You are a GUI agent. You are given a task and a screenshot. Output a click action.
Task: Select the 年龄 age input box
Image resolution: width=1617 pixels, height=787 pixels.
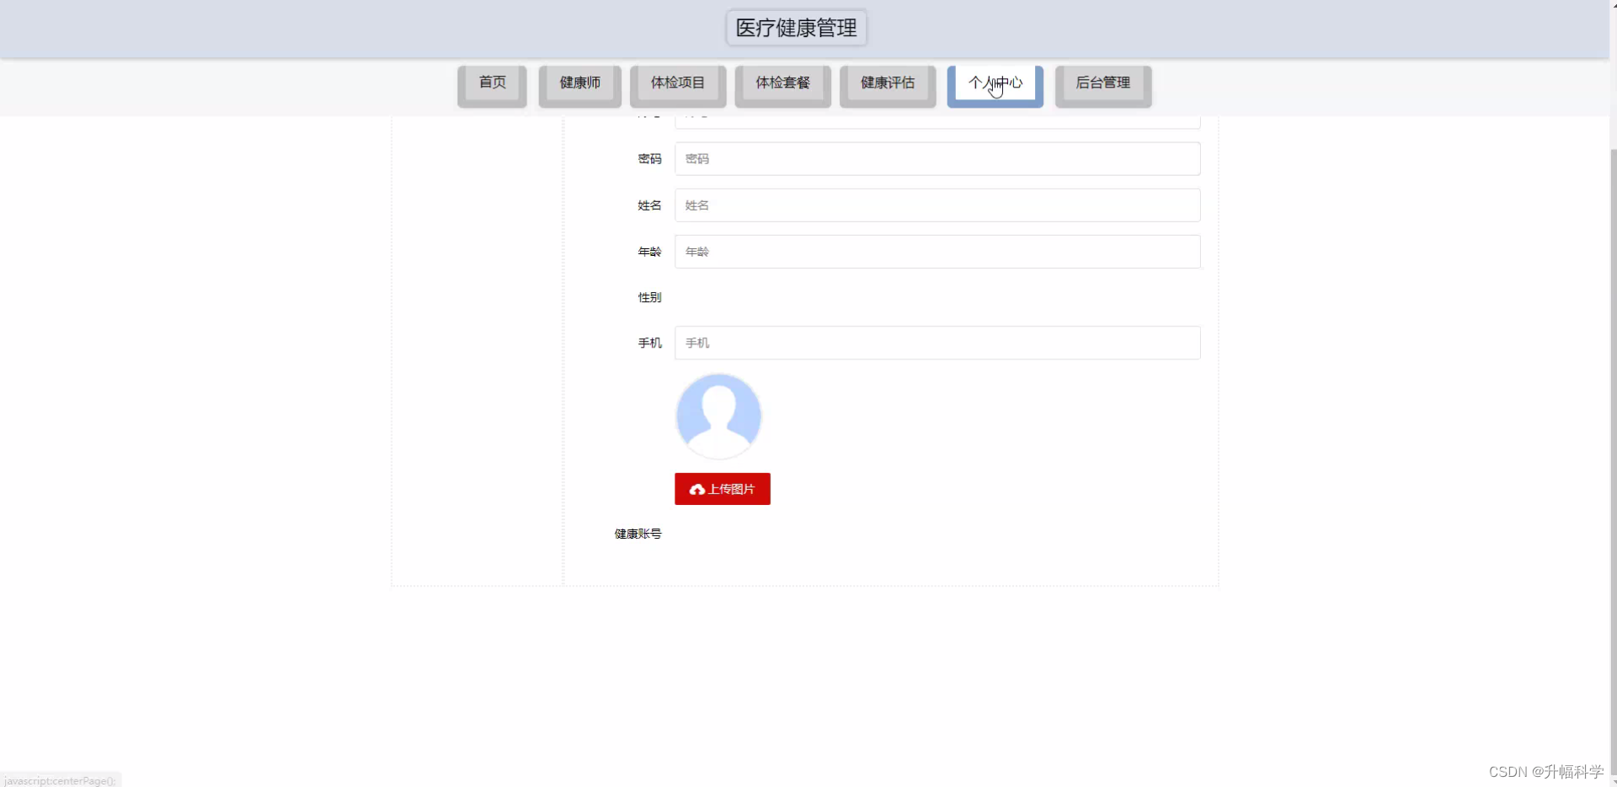[937, 251]
